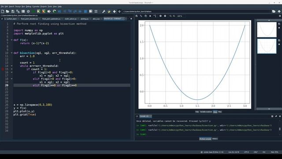Open console pane options hamburger menu
Screen dimensions: 282x159
click(x=280, y=116)
